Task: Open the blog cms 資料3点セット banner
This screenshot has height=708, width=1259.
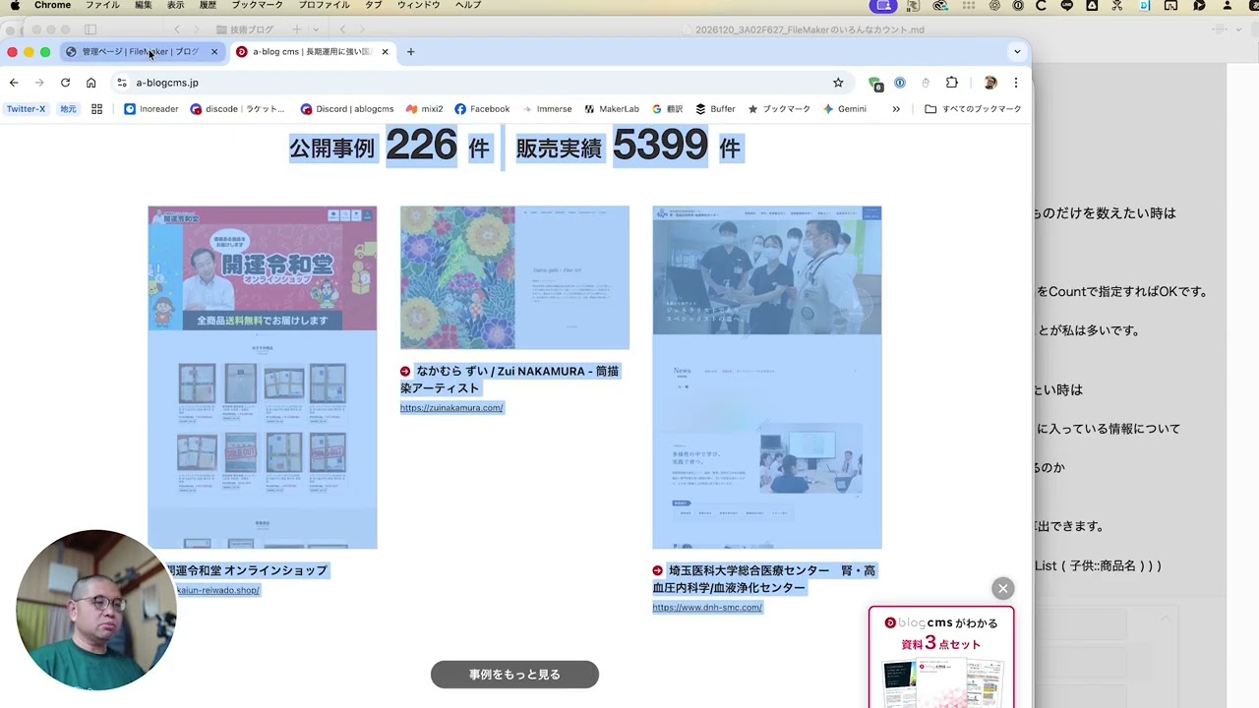Action: 941,657
